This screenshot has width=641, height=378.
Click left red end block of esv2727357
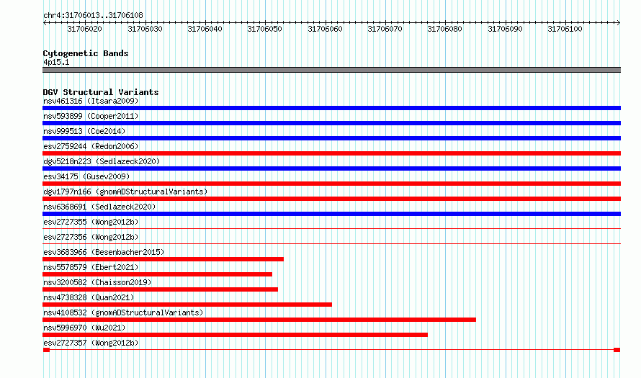(x=46, y=350)
